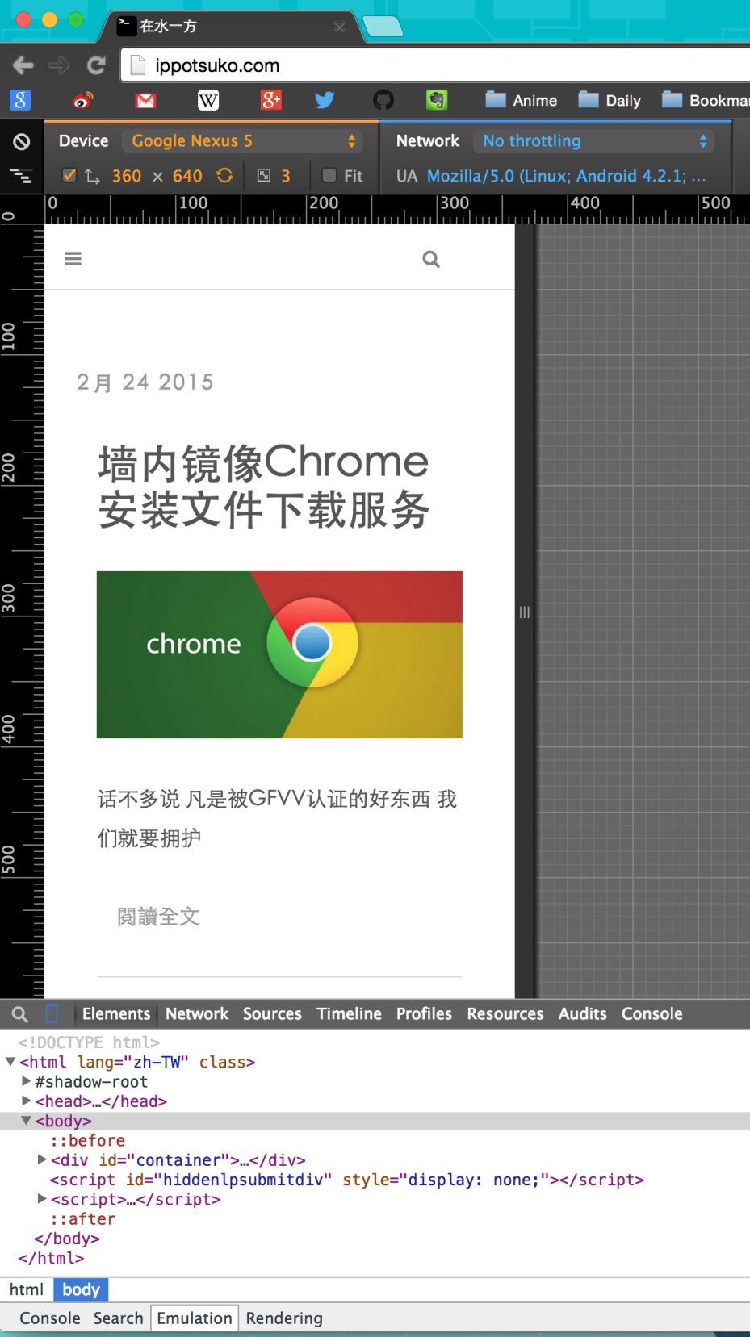This screenshot has height=1337, width=750.
Task: Select body in the breadcrumb bar
Action: (81, 1289)
